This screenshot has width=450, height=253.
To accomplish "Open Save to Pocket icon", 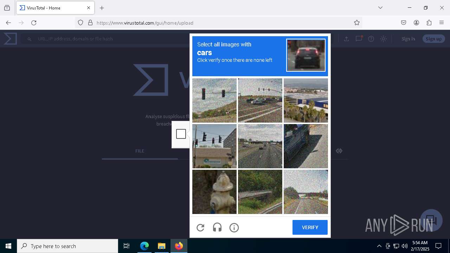I will pos(404,23).
